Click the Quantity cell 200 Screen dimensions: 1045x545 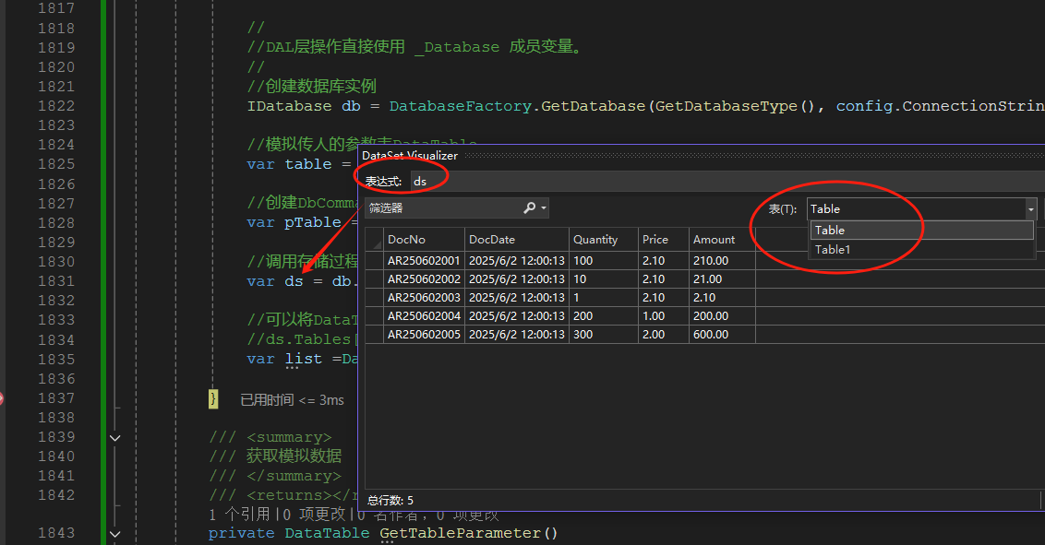tap(603, 316)
